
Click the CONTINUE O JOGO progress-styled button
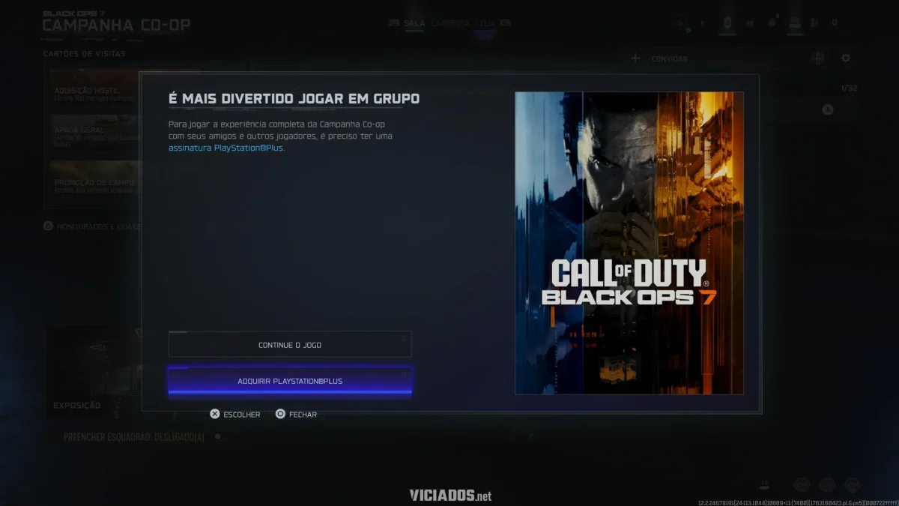[x=290, y=343]
